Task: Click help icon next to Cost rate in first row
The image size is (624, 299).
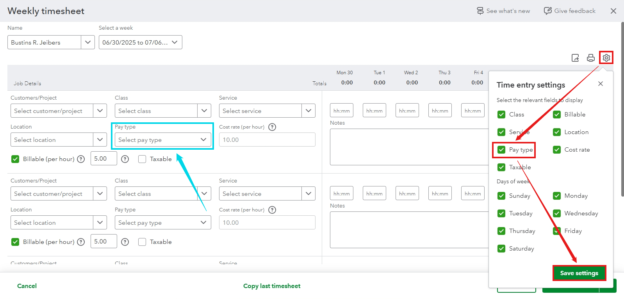Action: (272, 127)
